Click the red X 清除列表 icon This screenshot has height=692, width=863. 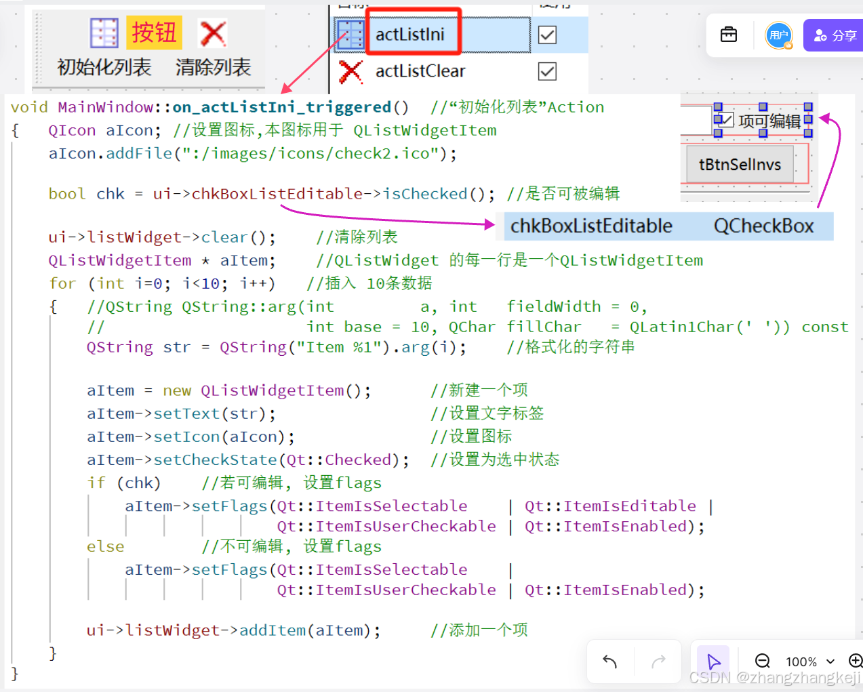(x=212, y=33)
